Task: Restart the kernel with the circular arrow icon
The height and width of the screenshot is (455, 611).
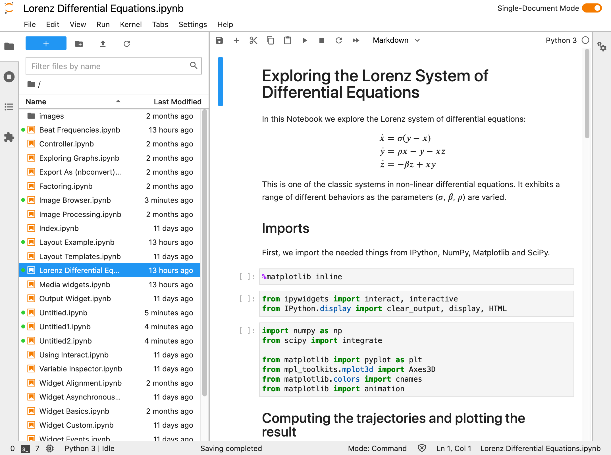Action: pos(338,40)
